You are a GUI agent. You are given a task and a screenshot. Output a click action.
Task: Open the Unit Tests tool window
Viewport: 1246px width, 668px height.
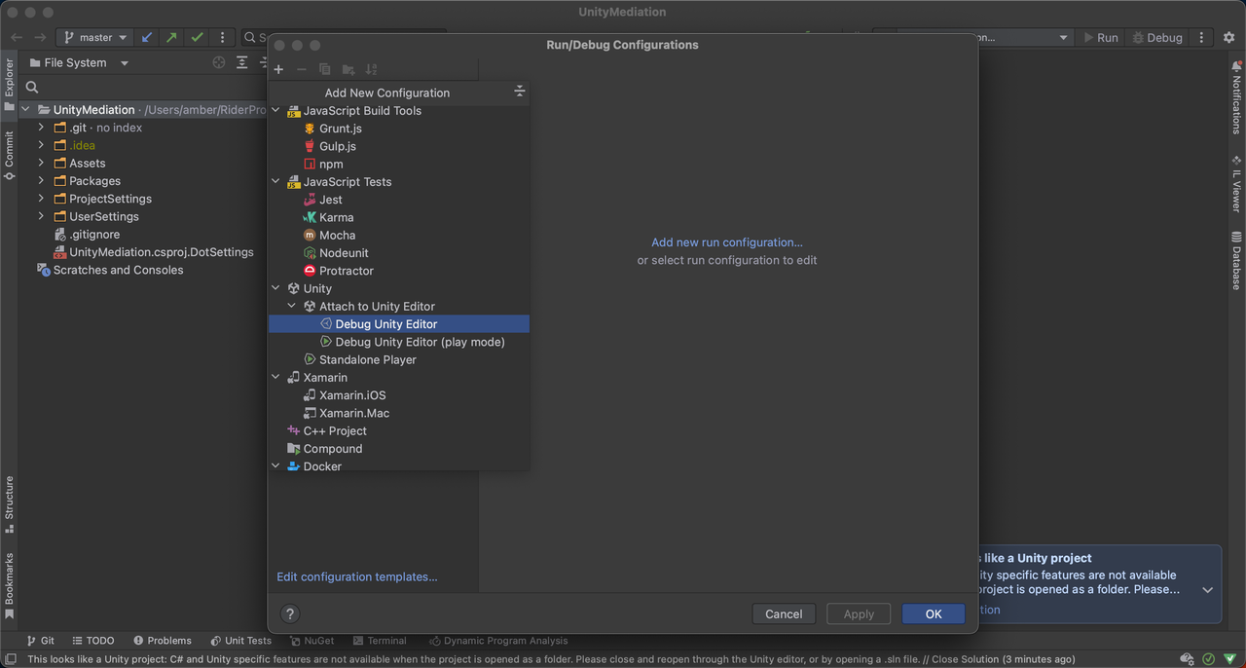239,641
